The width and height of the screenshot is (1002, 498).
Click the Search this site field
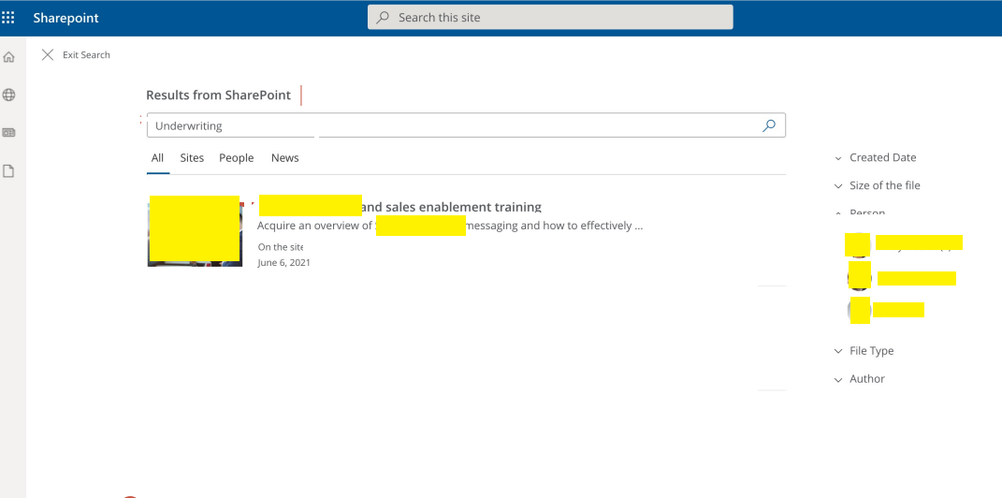[550, 17]
